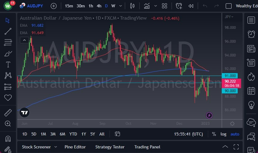Screen dimensions: 258x153
Task: Toggle log scale mode
Action: tap(224, 134)
